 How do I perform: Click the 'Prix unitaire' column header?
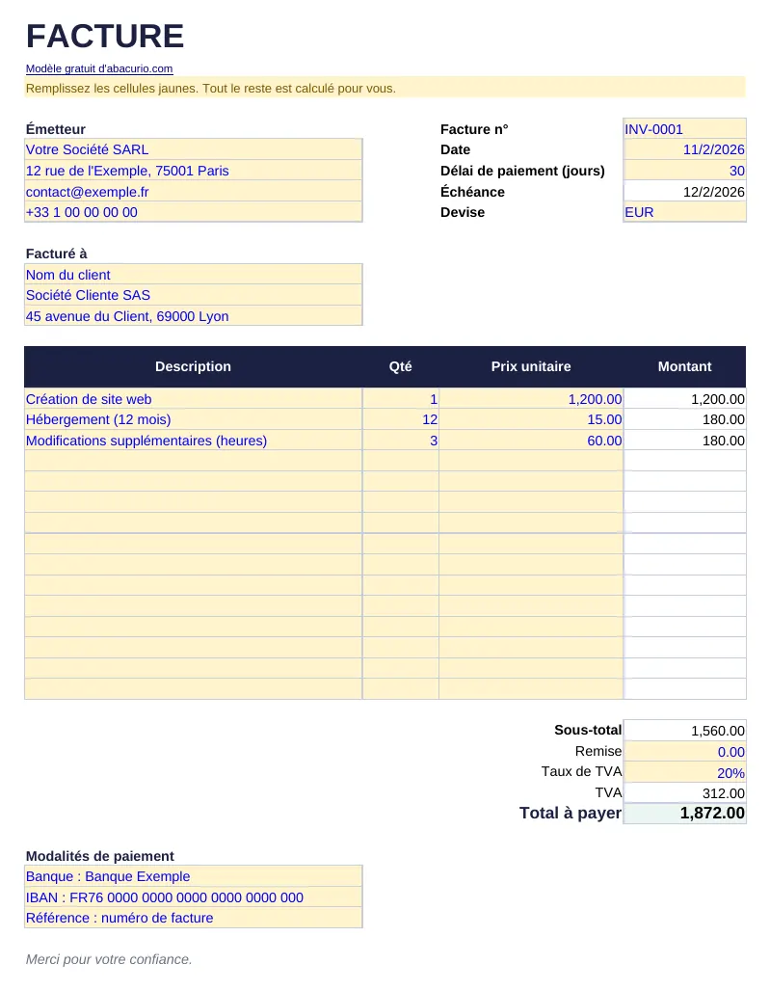[531, 366]
